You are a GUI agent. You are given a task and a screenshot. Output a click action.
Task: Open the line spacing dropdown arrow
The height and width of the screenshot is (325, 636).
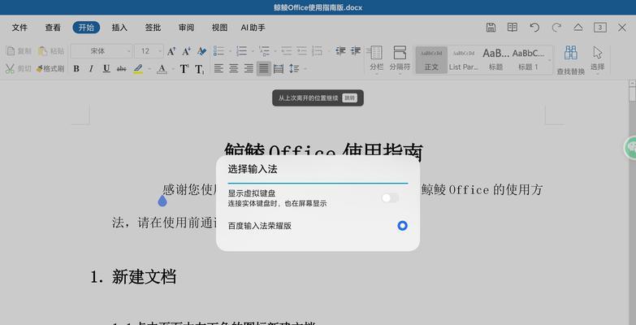[x=305, y=69]
